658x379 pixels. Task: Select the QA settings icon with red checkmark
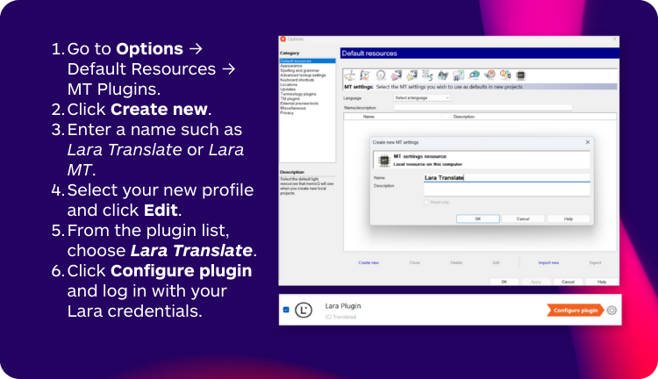[x=365, y=75]
